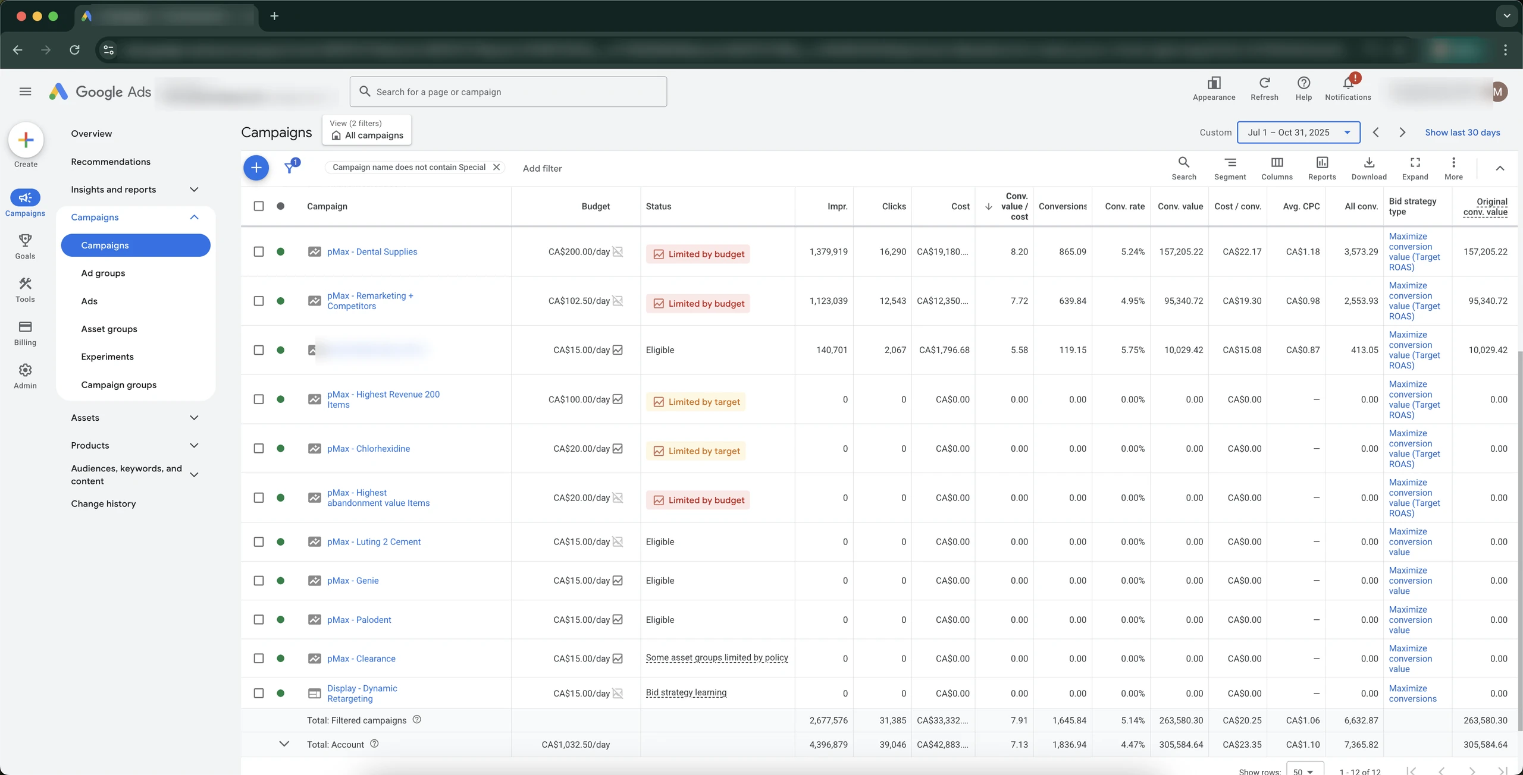This screenshot has height=775, width=1523.
Task: Open the pMax - Palodent campaign
Action: pos(359,620)
